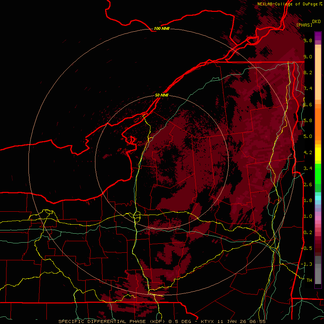The image size is (324, 324).
Task: Pick the bright green band in the color bar
Action: click(318, 174)
